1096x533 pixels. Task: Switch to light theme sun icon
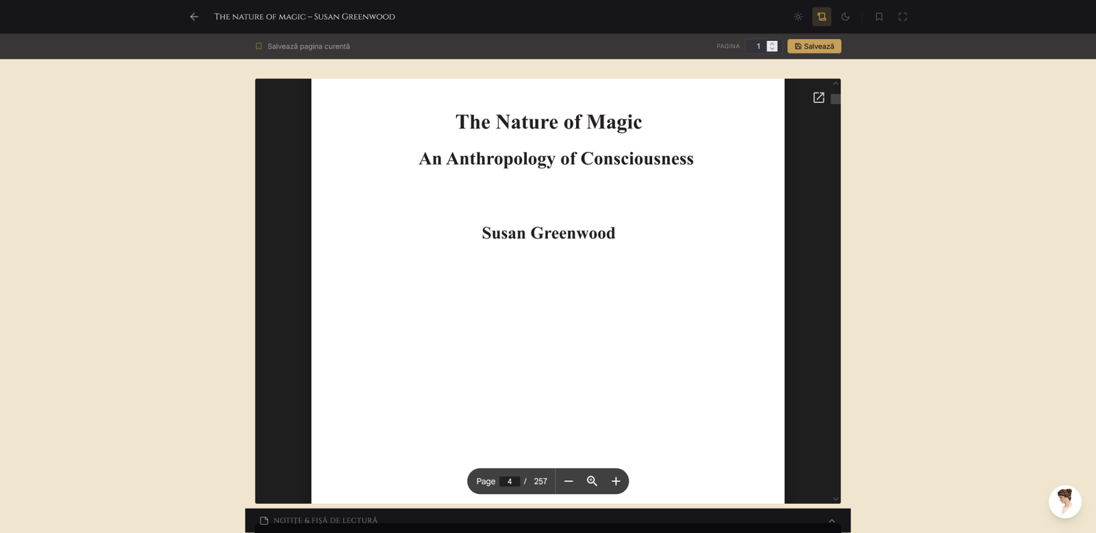pos(798,16)
